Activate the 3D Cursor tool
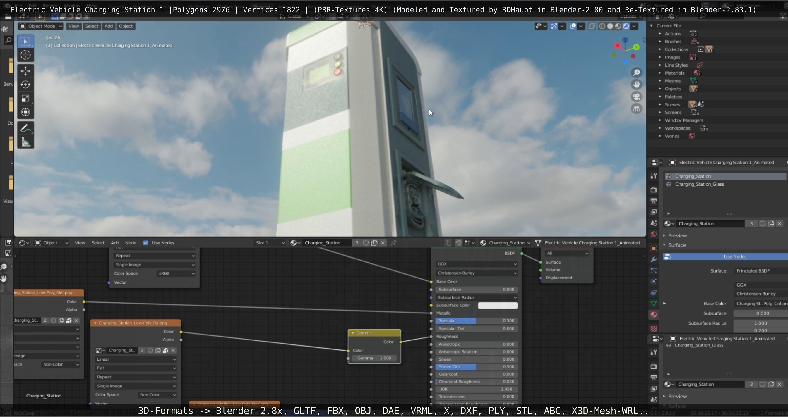788x417 pixels. coord(25,55)
